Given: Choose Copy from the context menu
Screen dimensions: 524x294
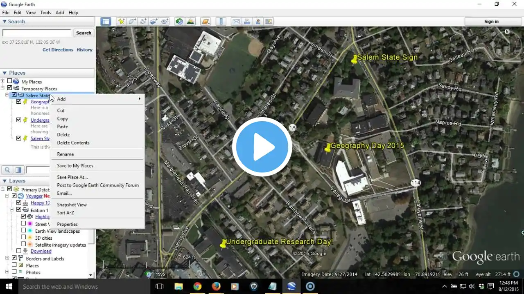Looking at the screenshot, I should [x=98, y=118].
